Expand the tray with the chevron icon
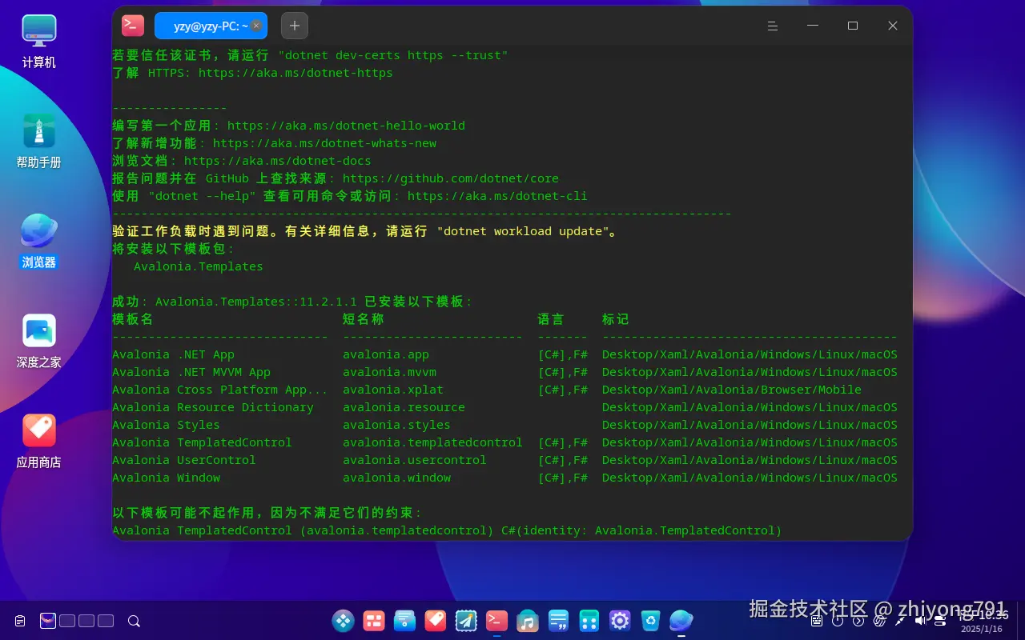This screenshot has width=1025, height=640. 858,621
